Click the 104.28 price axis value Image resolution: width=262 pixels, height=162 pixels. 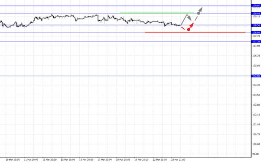click(256, 85)
